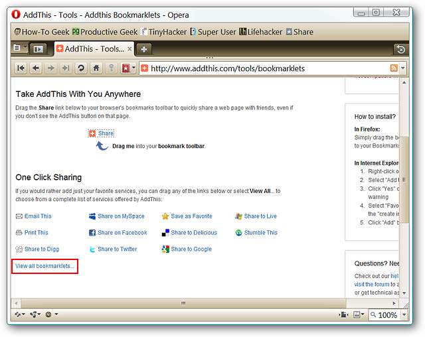Open the closed tabs trash icon
Image resolution: width=425 pixels, height=337 pixels.
[400, 49]
